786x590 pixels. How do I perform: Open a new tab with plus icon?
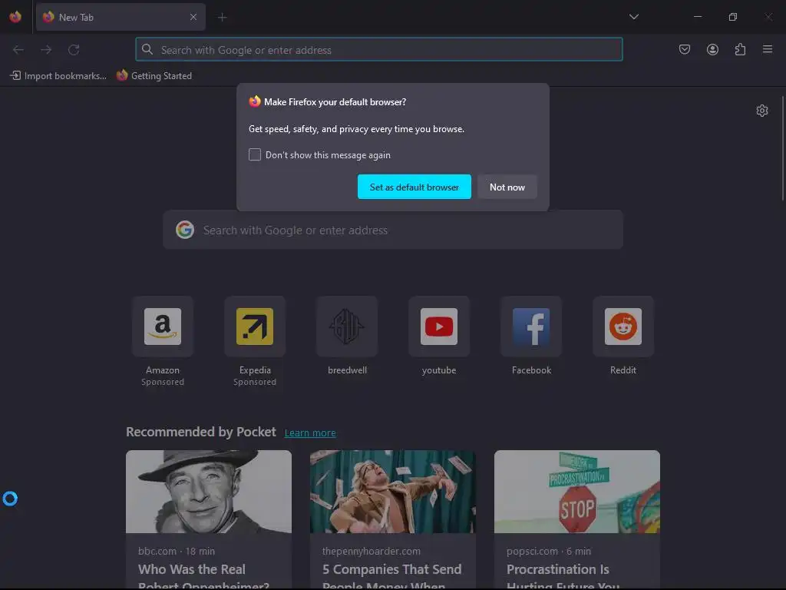222,17
